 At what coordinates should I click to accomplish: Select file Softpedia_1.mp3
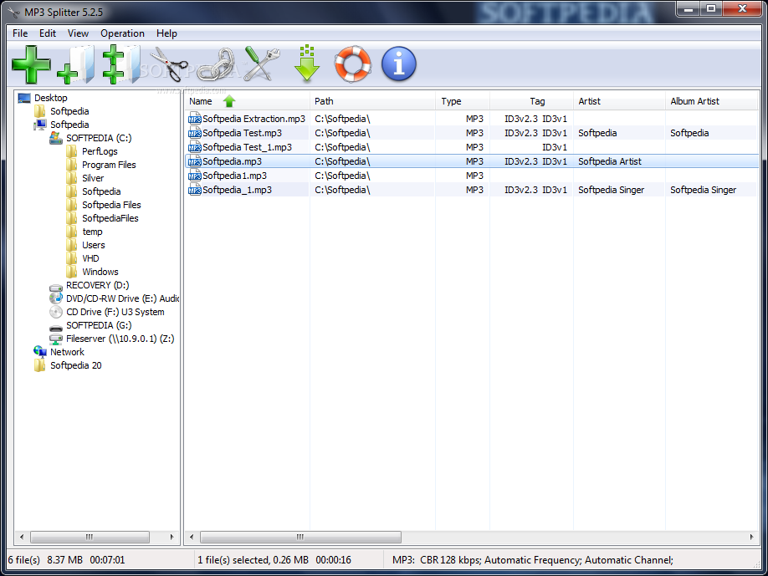pyautogui.click(x=237, y=190)
